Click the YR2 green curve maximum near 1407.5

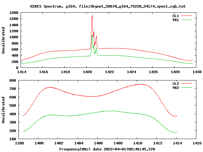click(x=111, y=111)
